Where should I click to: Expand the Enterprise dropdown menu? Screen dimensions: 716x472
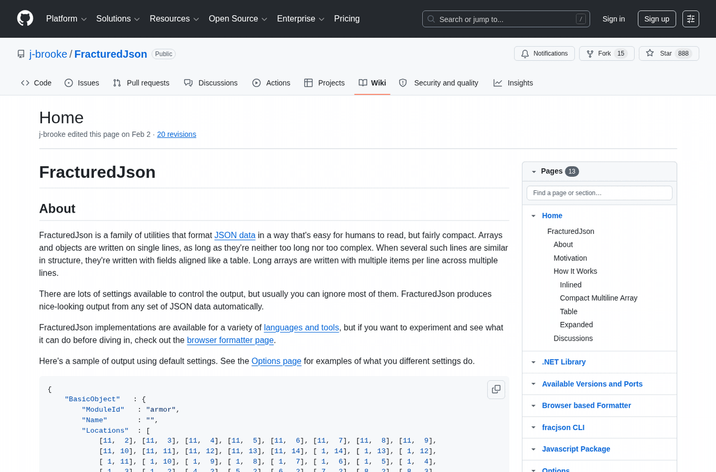pos(300,19)
